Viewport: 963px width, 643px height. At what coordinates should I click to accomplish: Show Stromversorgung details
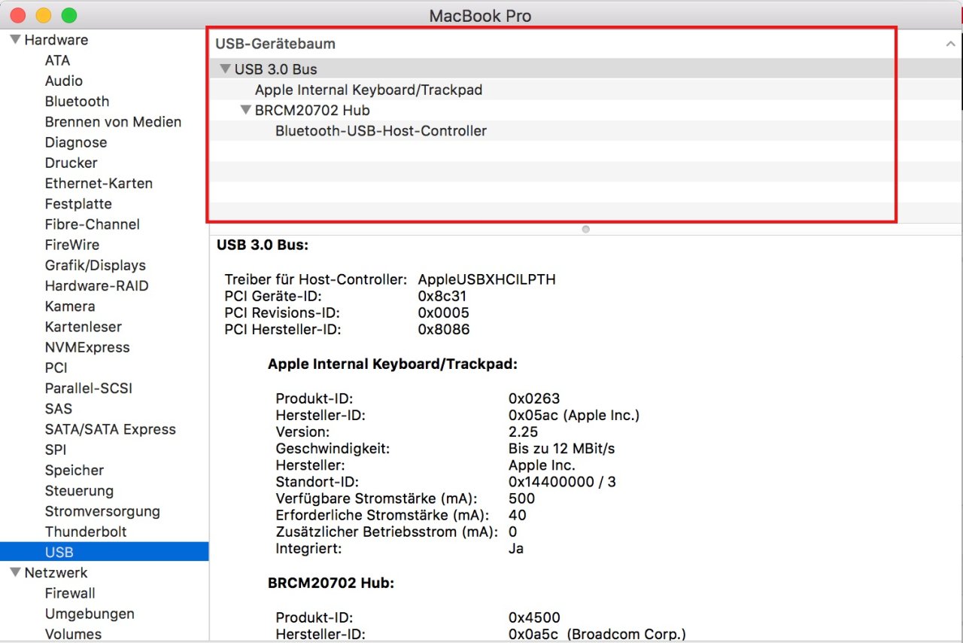(x=102, y=511)
